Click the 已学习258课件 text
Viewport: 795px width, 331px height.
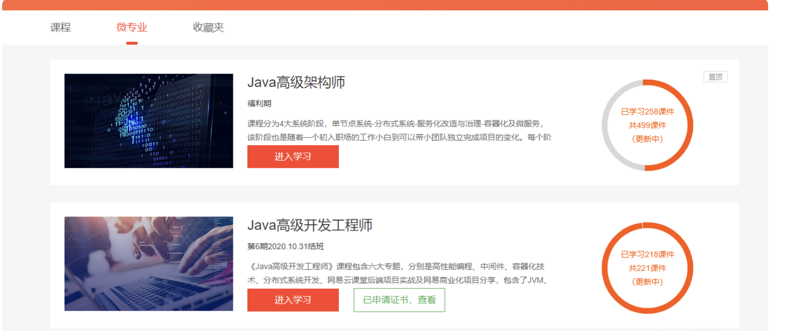coord(648,112)
